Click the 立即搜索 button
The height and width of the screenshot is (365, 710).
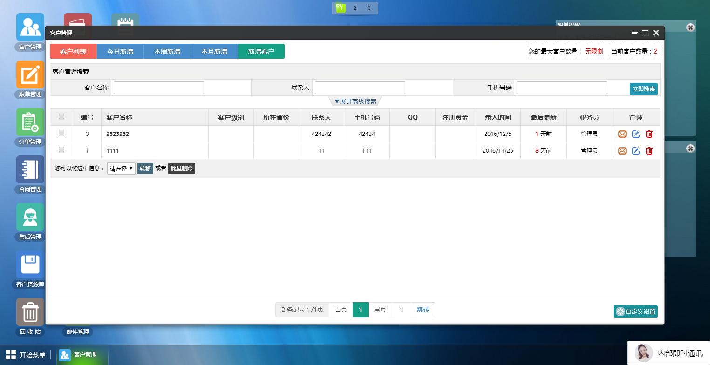click(x=644, y=89)
